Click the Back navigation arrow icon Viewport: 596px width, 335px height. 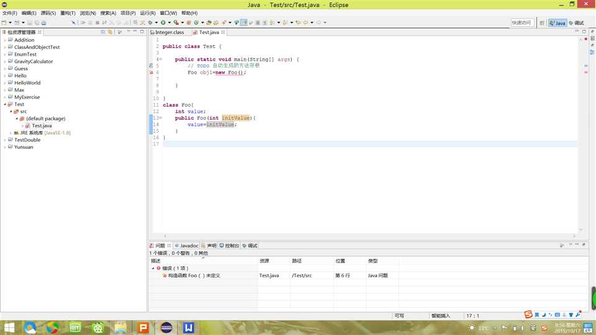305,23
